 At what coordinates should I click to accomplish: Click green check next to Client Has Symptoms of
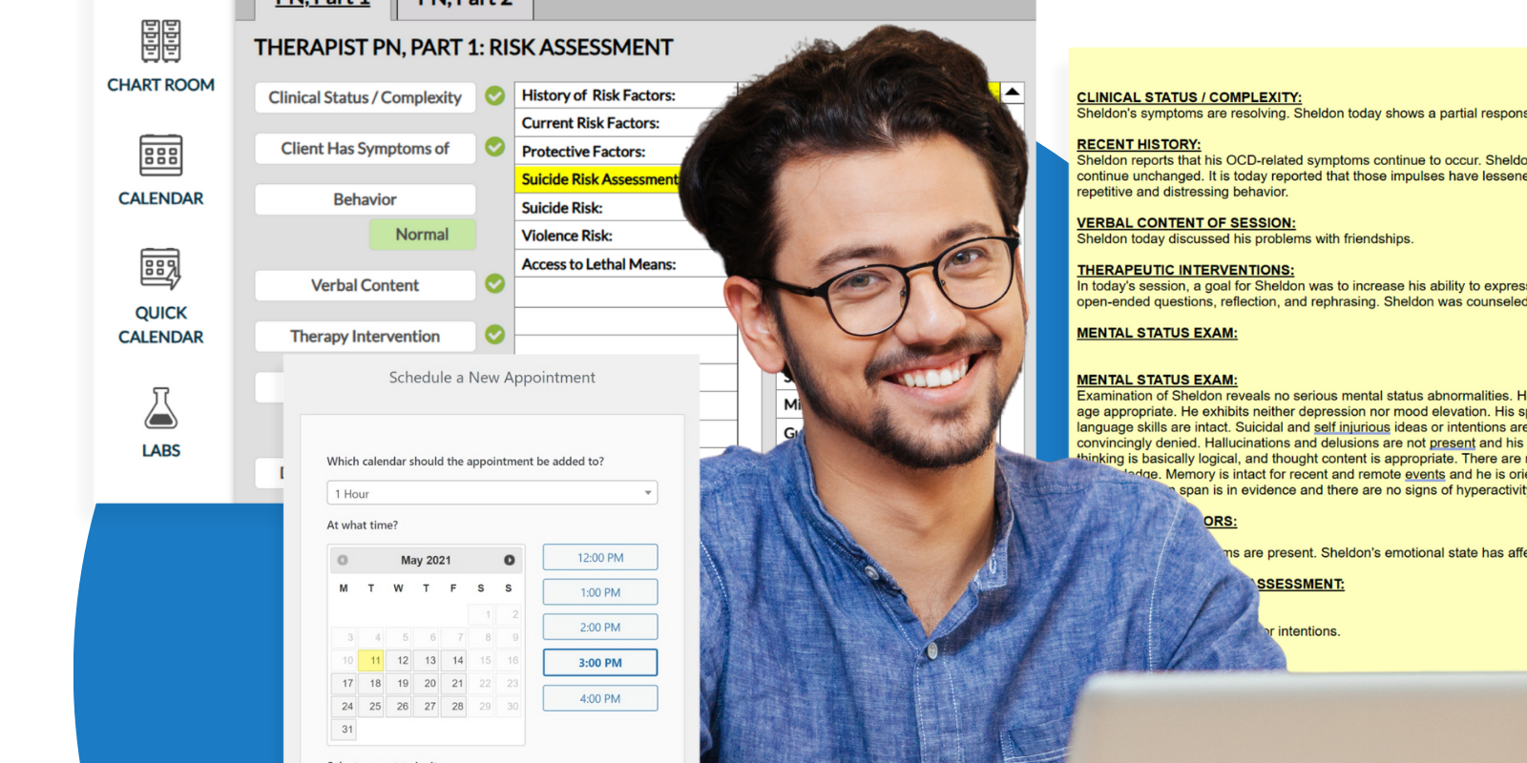coord(494,147)
